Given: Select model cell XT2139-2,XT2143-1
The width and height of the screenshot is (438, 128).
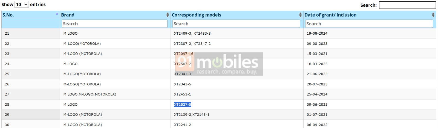Looking at the screenshot, I should click(192, 115).
